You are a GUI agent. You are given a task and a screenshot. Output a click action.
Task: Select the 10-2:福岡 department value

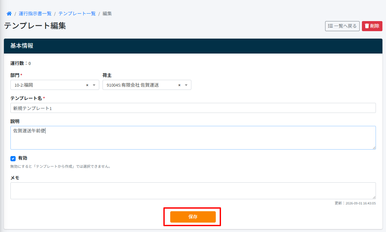[x=24, y=85]
